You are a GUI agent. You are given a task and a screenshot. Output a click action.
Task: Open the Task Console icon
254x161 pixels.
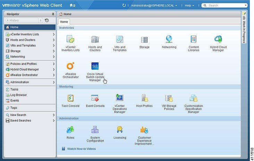click(x=70, y=98)
